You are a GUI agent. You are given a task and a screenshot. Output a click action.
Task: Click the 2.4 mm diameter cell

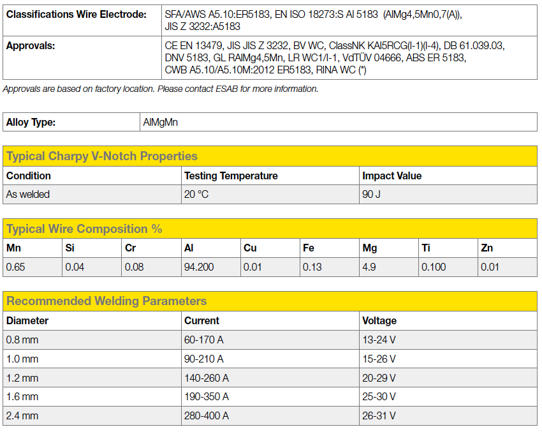[19, 415]
